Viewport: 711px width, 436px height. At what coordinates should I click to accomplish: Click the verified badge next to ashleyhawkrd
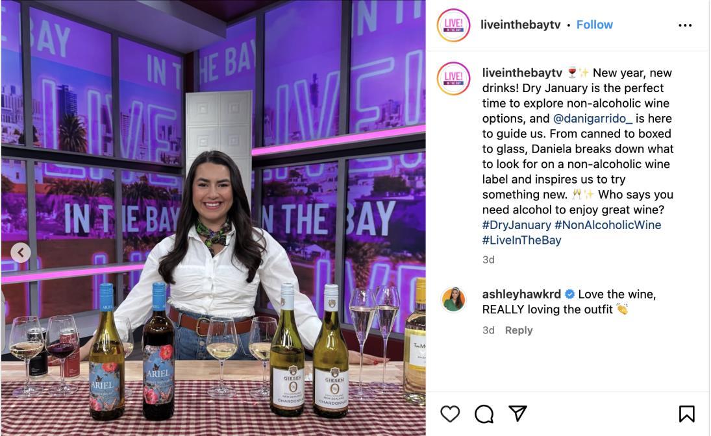(569, 295)
